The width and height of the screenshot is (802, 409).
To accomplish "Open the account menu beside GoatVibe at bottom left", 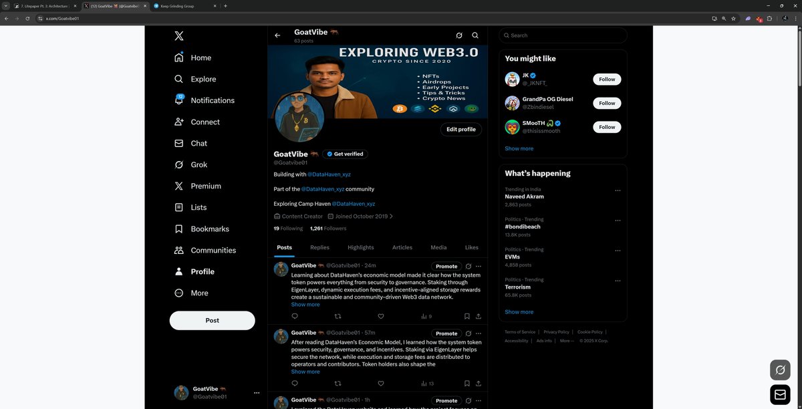I will (257, 393).
